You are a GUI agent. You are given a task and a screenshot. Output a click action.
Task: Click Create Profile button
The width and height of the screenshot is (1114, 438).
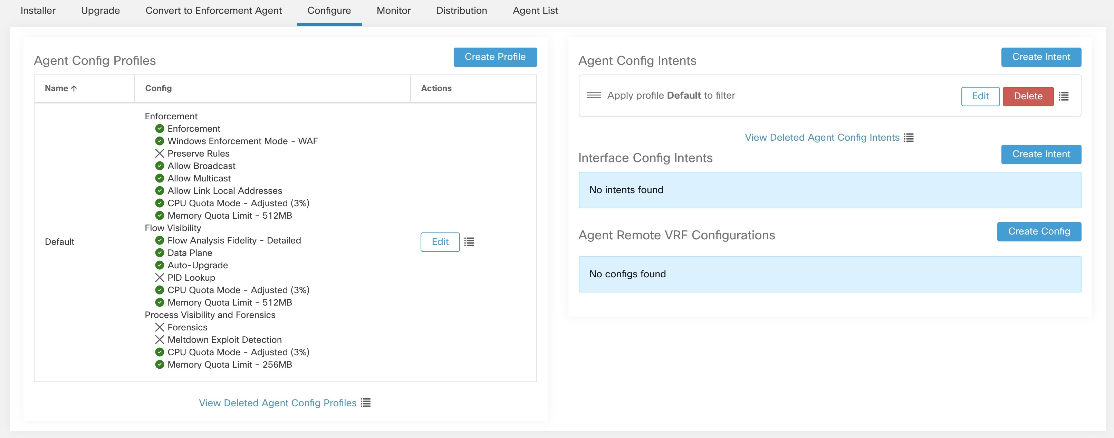point(495,57)
